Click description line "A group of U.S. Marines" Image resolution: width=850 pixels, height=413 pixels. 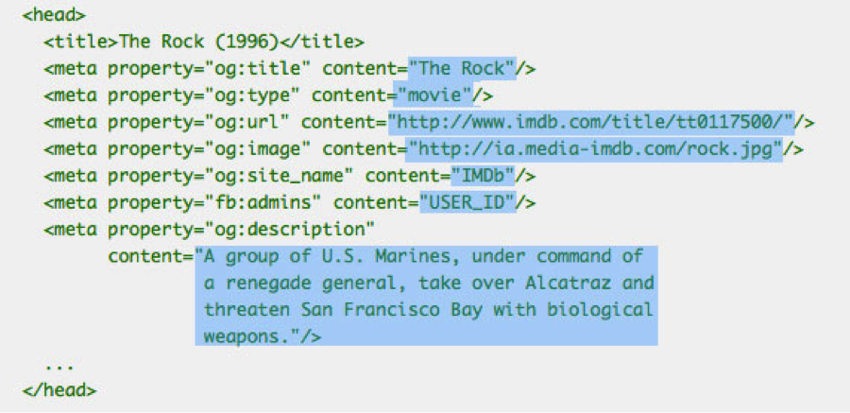click(x=420, y=255)
